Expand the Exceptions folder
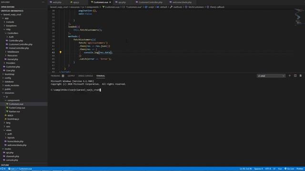The width and height of the screenshot is (305, 171). coord(11,26)
